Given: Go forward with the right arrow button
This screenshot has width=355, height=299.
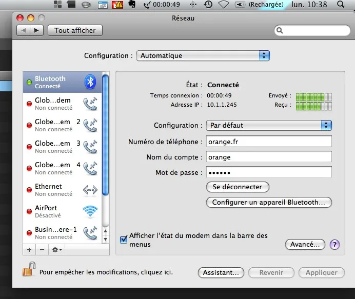Looking at the screenshot, I should pyautogui.click(x=36, y=30).
